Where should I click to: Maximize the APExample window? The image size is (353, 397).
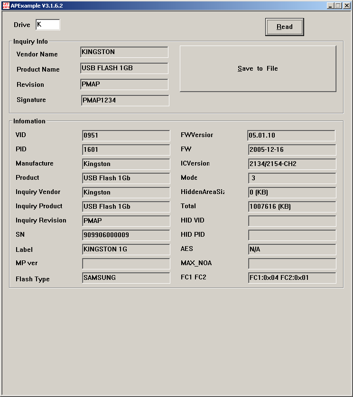[x=338, y=5]
